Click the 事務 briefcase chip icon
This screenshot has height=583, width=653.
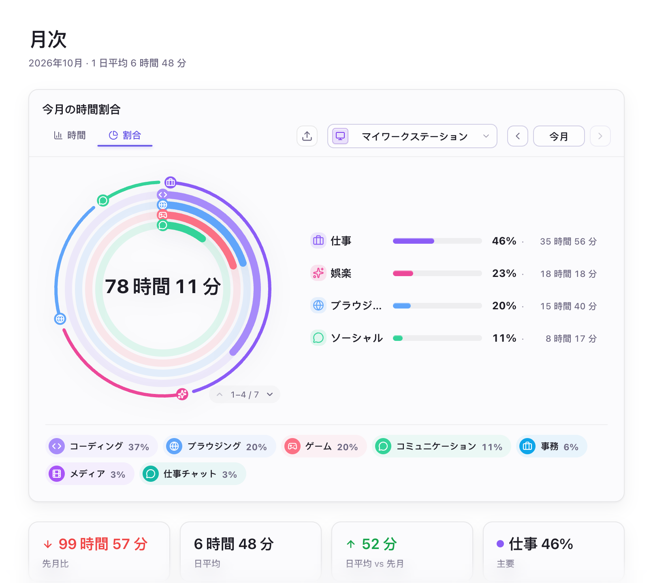click(x=527, y=446)
